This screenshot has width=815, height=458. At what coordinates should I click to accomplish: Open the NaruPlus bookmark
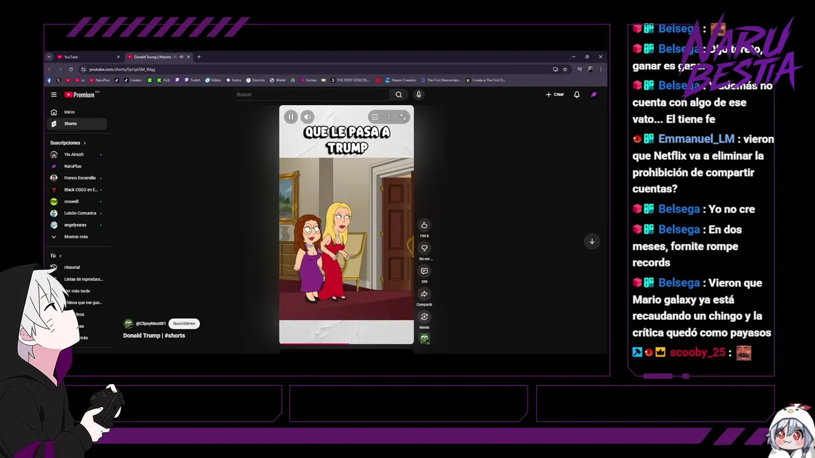99,80
